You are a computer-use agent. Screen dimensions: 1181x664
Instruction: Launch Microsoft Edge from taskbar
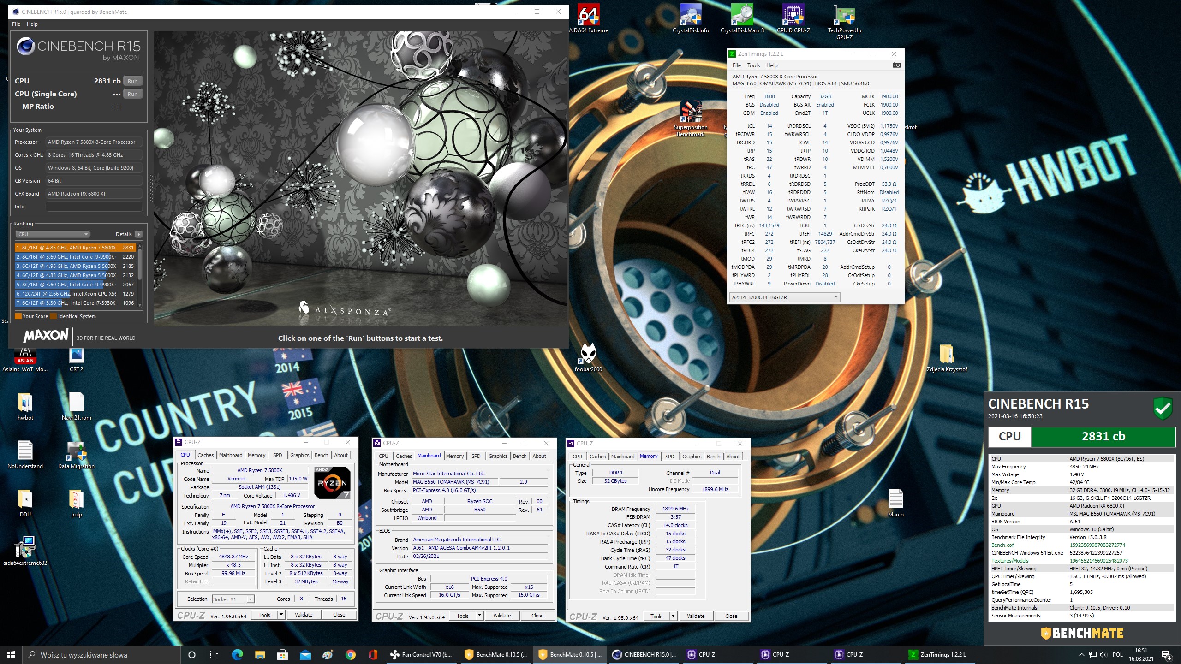pyautogui.click(x=237, y=655)
